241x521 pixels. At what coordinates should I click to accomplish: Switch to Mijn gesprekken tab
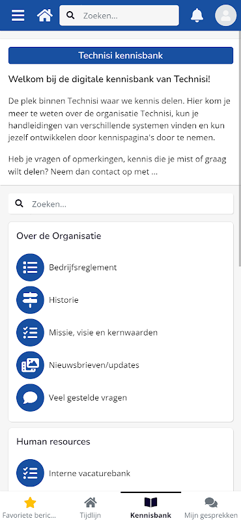coord(211,507)
